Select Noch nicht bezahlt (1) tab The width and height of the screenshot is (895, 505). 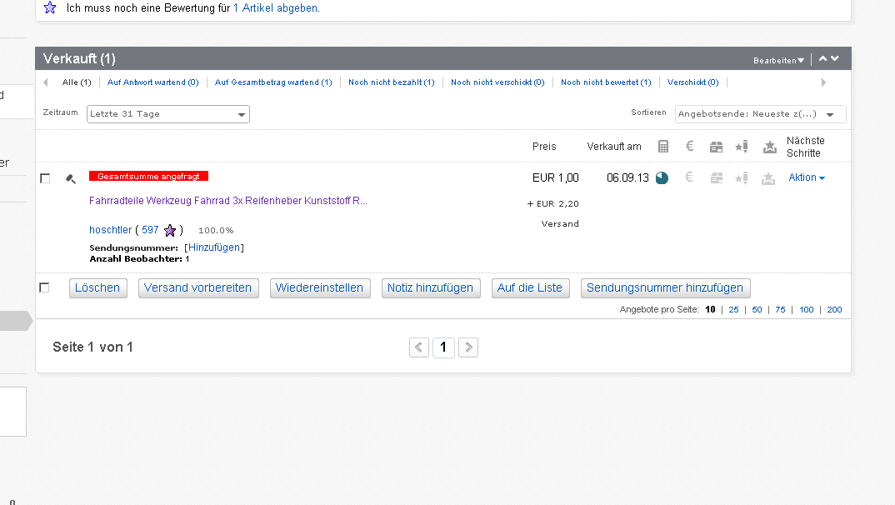[392, 82]
